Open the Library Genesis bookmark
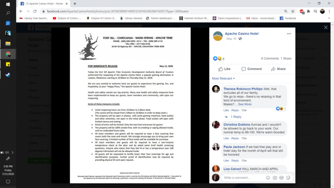Screen dimensions: 334x188 coord(133,18)
